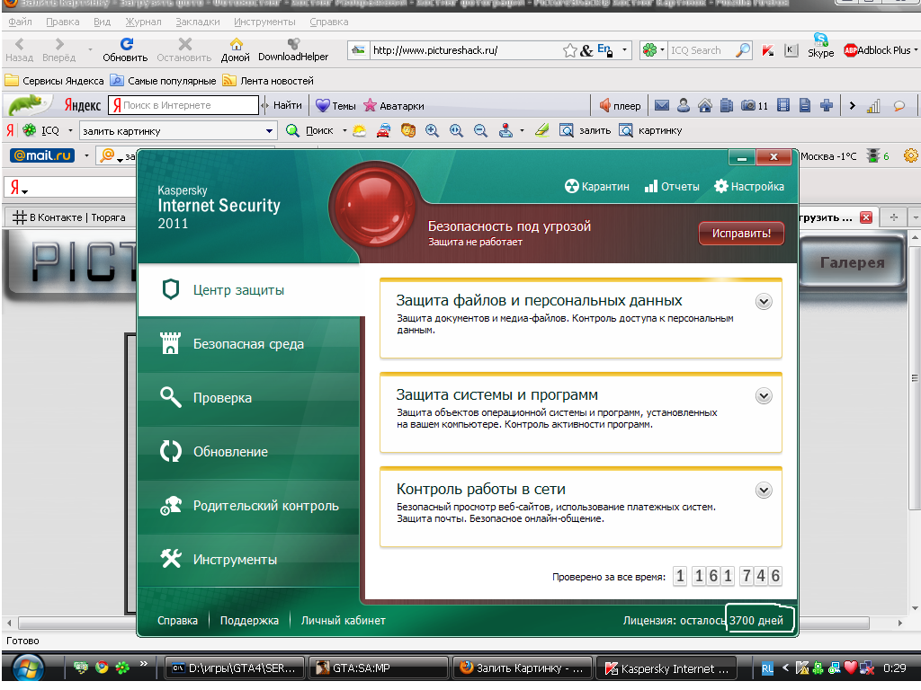Viewport: 921px width, 690px height.
Task: Click the ICQ toolbar Поиск button
Action: tap(309, 130)
